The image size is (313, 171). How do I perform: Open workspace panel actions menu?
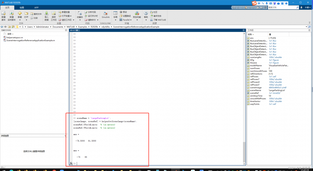point(309,30)
